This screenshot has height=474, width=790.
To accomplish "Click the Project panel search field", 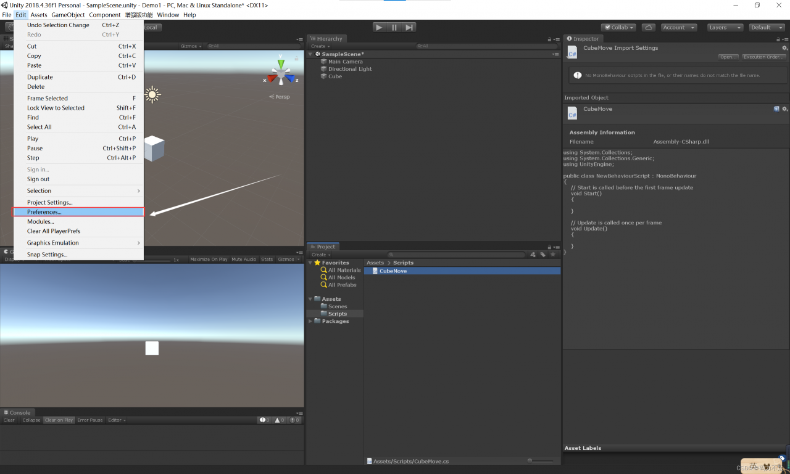I will point(457,255).
